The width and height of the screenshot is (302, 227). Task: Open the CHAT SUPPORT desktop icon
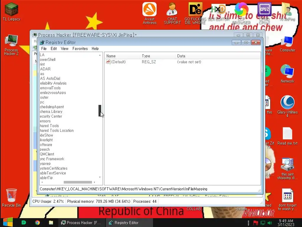(172, 13)
